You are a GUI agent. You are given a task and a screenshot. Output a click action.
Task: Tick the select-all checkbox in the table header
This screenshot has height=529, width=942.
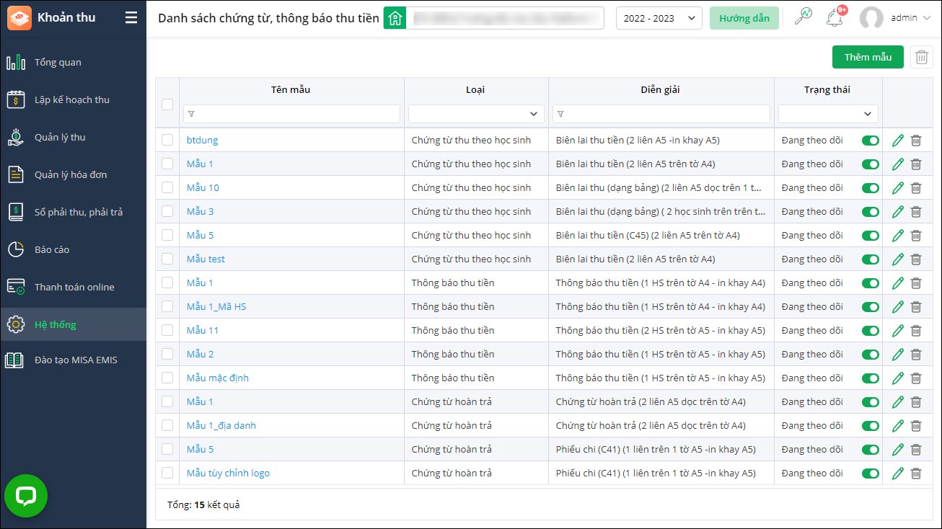click(167, 105)
